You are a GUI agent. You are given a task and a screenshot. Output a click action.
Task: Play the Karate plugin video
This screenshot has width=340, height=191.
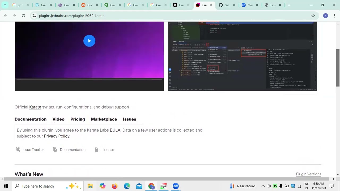tap(89, 41)
